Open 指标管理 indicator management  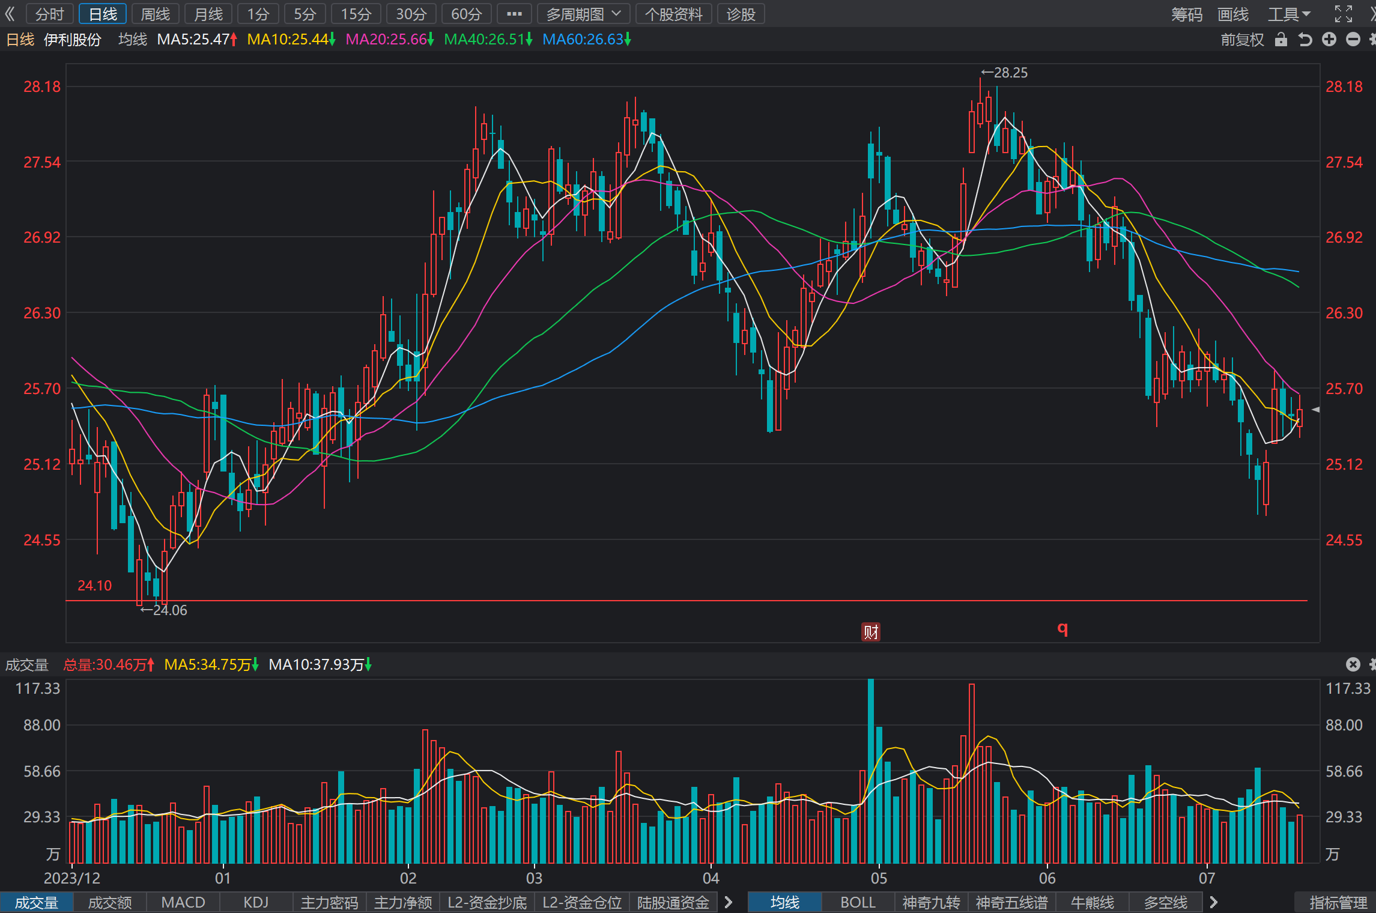click(1338, 902)
